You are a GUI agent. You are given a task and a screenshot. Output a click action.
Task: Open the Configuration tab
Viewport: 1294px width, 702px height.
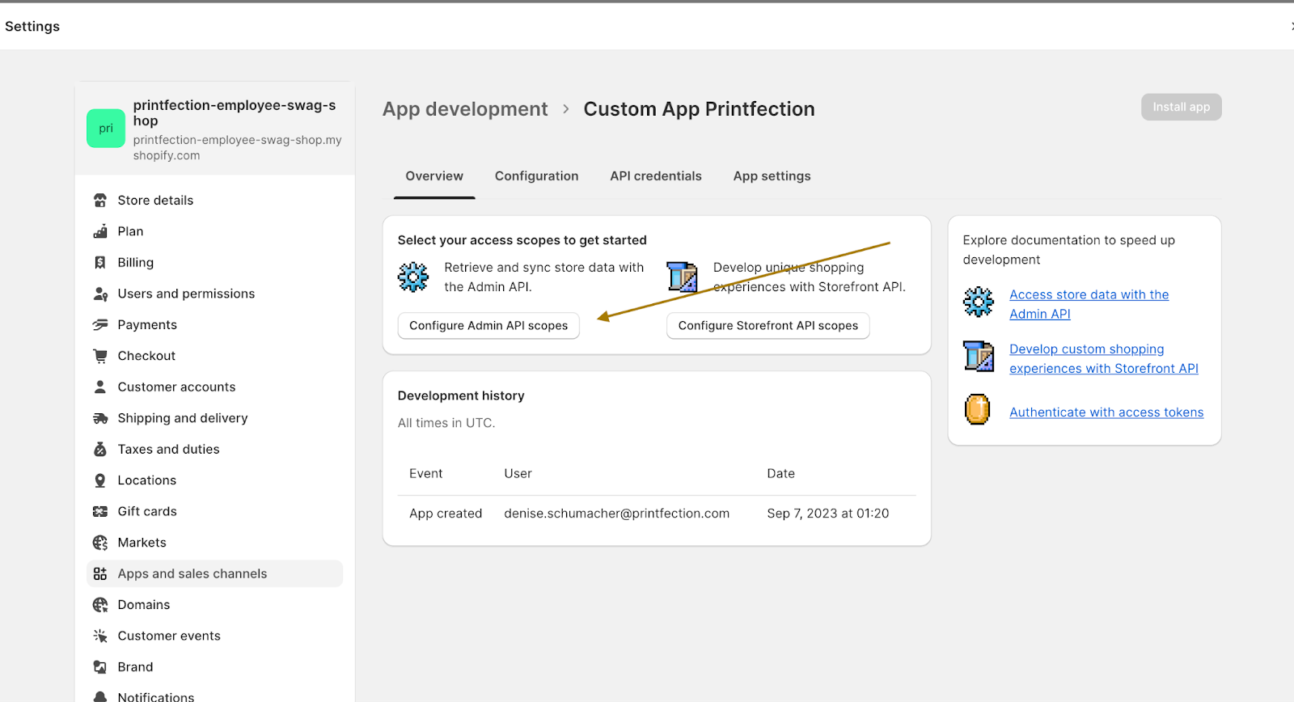537,176
